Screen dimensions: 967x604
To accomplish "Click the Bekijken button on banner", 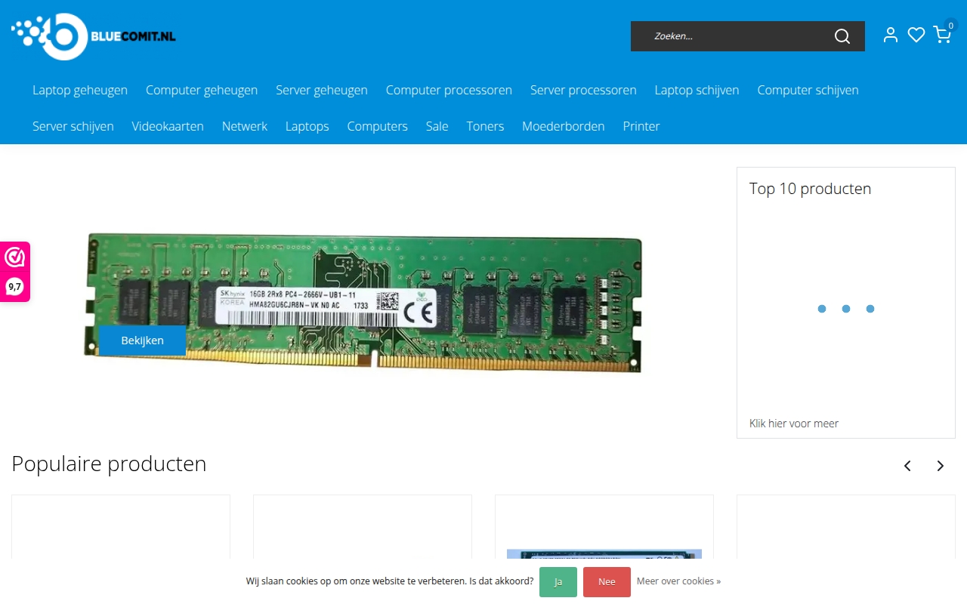I will coord(142,341).
